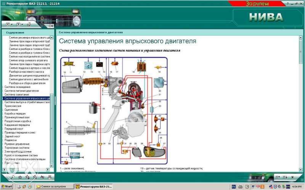This screenshot has width=305, height=190.
Task: Open Задний мост section
Action: (x=12, y=136)
